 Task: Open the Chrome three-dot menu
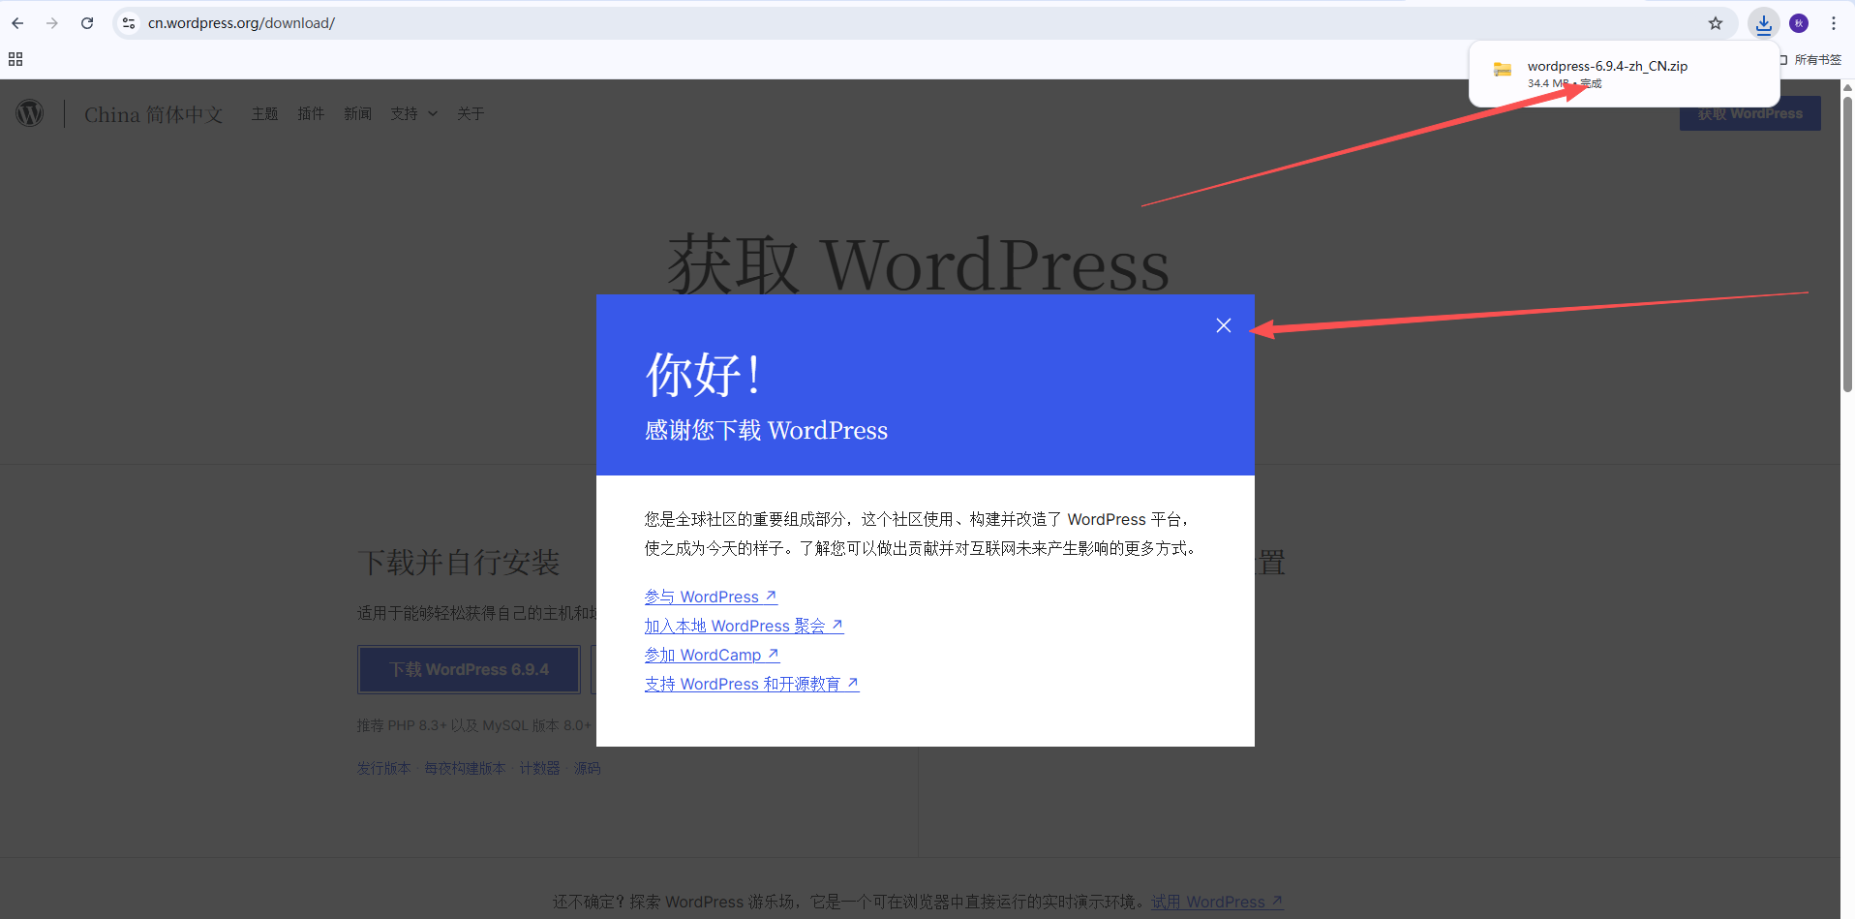1833,23
